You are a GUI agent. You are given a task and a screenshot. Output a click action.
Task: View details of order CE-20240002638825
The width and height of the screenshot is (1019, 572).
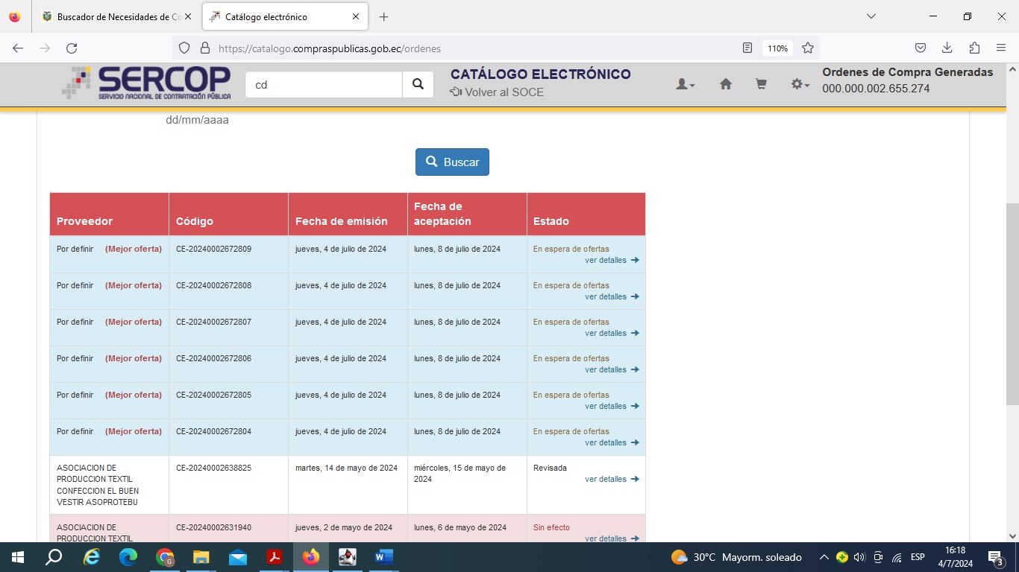point(611,480)
